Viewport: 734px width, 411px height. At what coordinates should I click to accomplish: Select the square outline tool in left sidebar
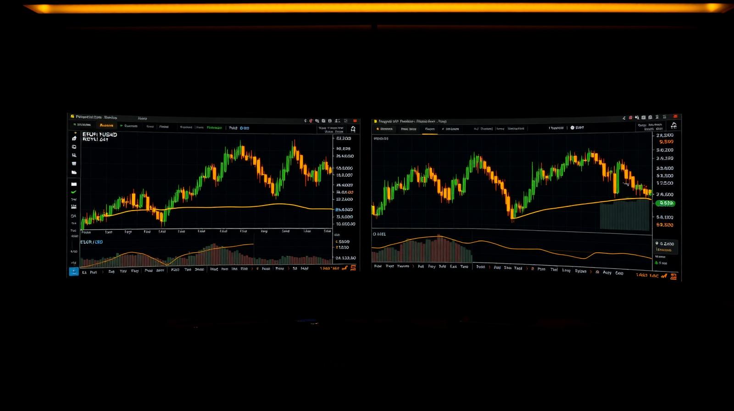click(74, 147)
